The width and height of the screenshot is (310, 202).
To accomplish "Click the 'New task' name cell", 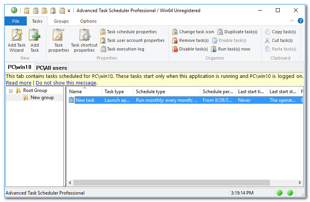I will click(85, 100).
